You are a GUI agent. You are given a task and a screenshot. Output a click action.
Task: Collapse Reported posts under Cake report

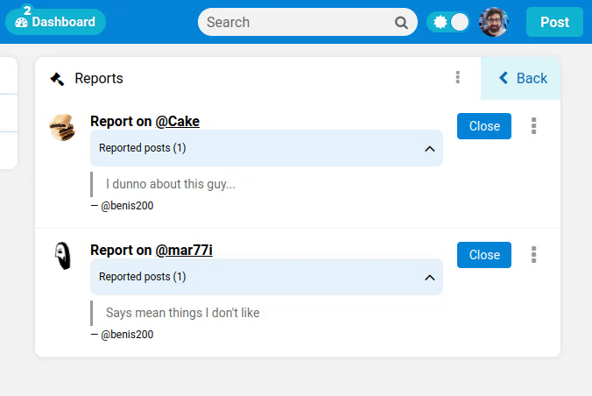click(x=429, y=149)
